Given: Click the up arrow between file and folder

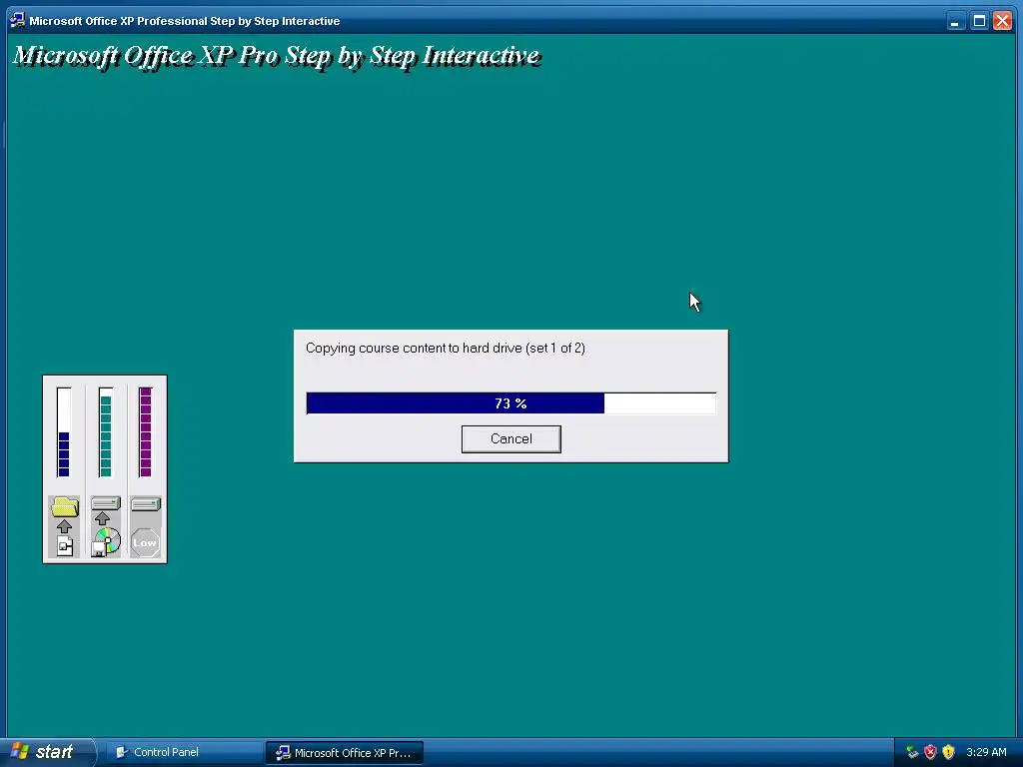Looking at the screenshot, I should (x=64, y=526).
